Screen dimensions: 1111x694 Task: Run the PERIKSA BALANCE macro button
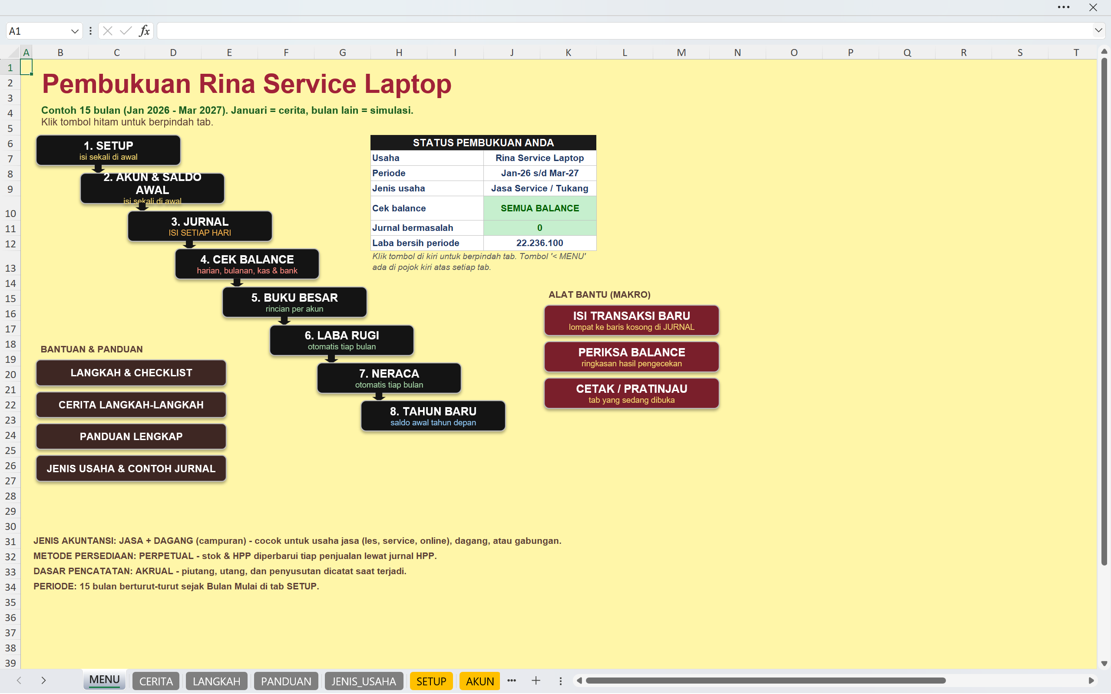(632, 357)
